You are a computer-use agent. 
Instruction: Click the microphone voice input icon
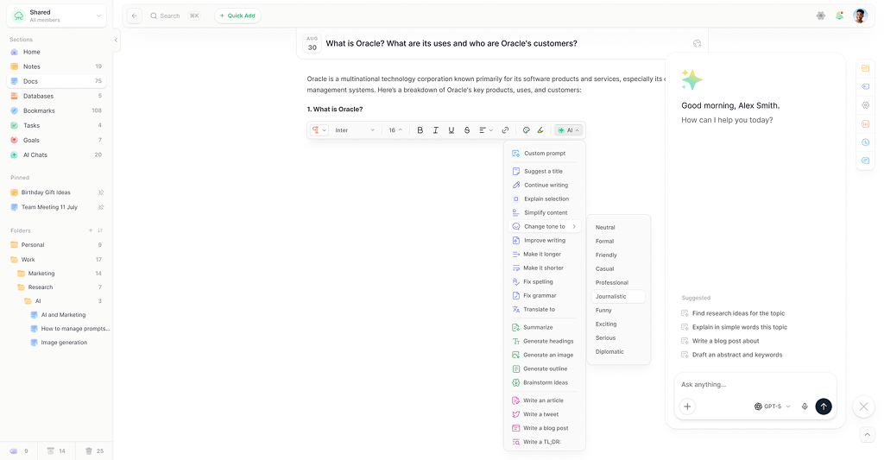[x=805, y=406]
